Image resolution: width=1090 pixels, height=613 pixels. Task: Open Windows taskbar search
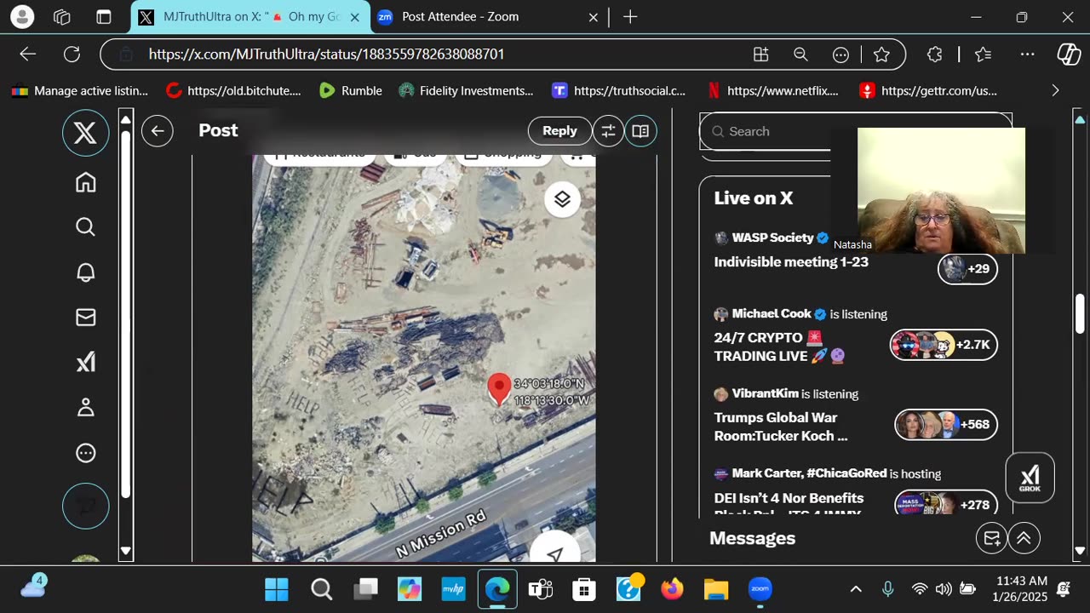point(321,589)
